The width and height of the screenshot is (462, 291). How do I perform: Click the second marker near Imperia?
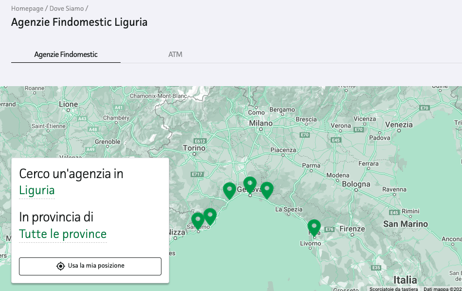coord(210,214)
